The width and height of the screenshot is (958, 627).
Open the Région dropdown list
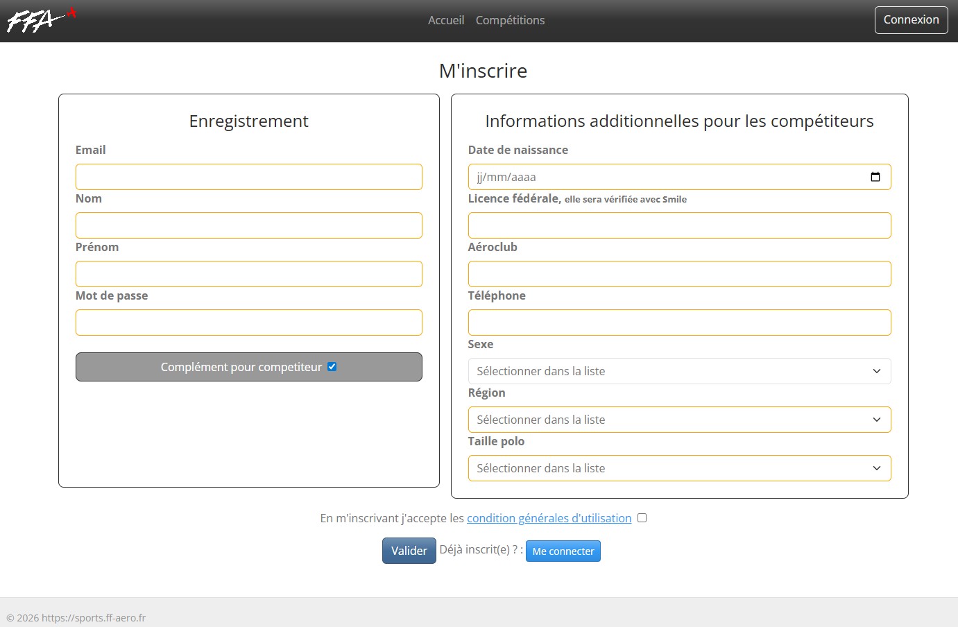tap(678, 420)
